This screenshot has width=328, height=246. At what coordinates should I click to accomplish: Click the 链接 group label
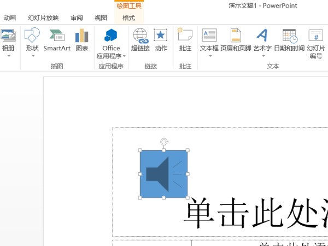click(151, 66)
